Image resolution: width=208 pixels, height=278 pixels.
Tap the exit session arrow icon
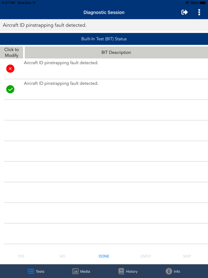tap(185, 12)
